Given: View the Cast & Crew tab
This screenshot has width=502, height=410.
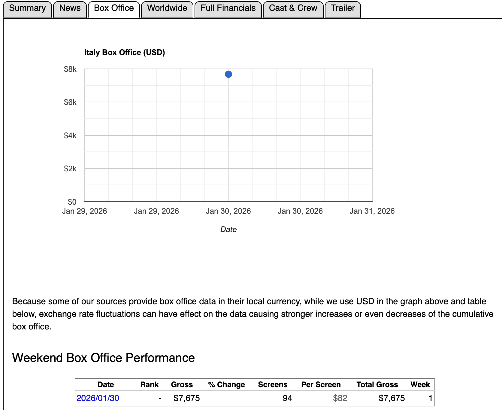Looking at the screenshot, I should 293,8.
